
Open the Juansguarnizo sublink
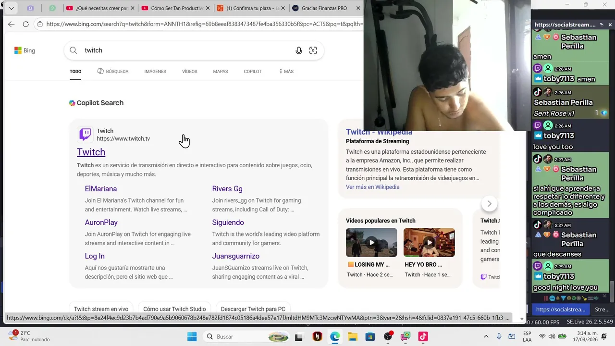coord(236,256)
